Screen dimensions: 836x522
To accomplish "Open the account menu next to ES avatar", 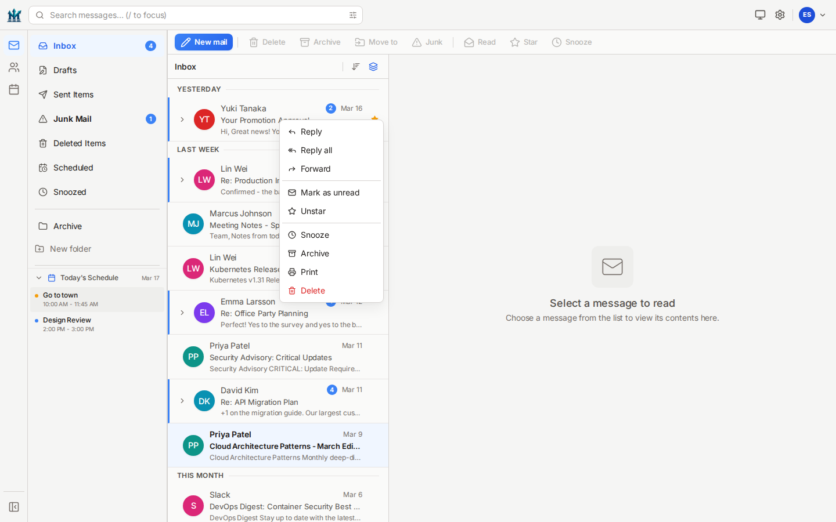I will click(x=823, y=14).
